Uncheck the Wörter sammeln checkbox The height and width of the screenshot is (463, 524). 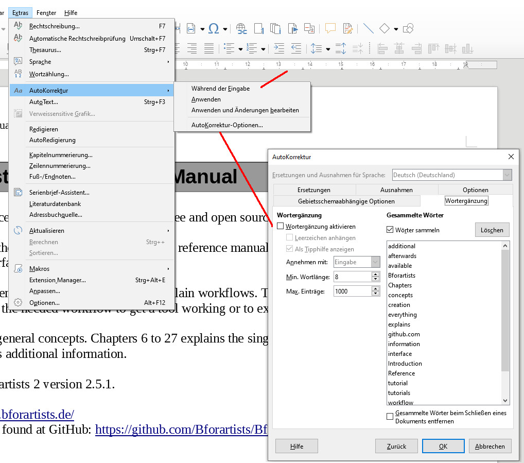tap(390, 230)
